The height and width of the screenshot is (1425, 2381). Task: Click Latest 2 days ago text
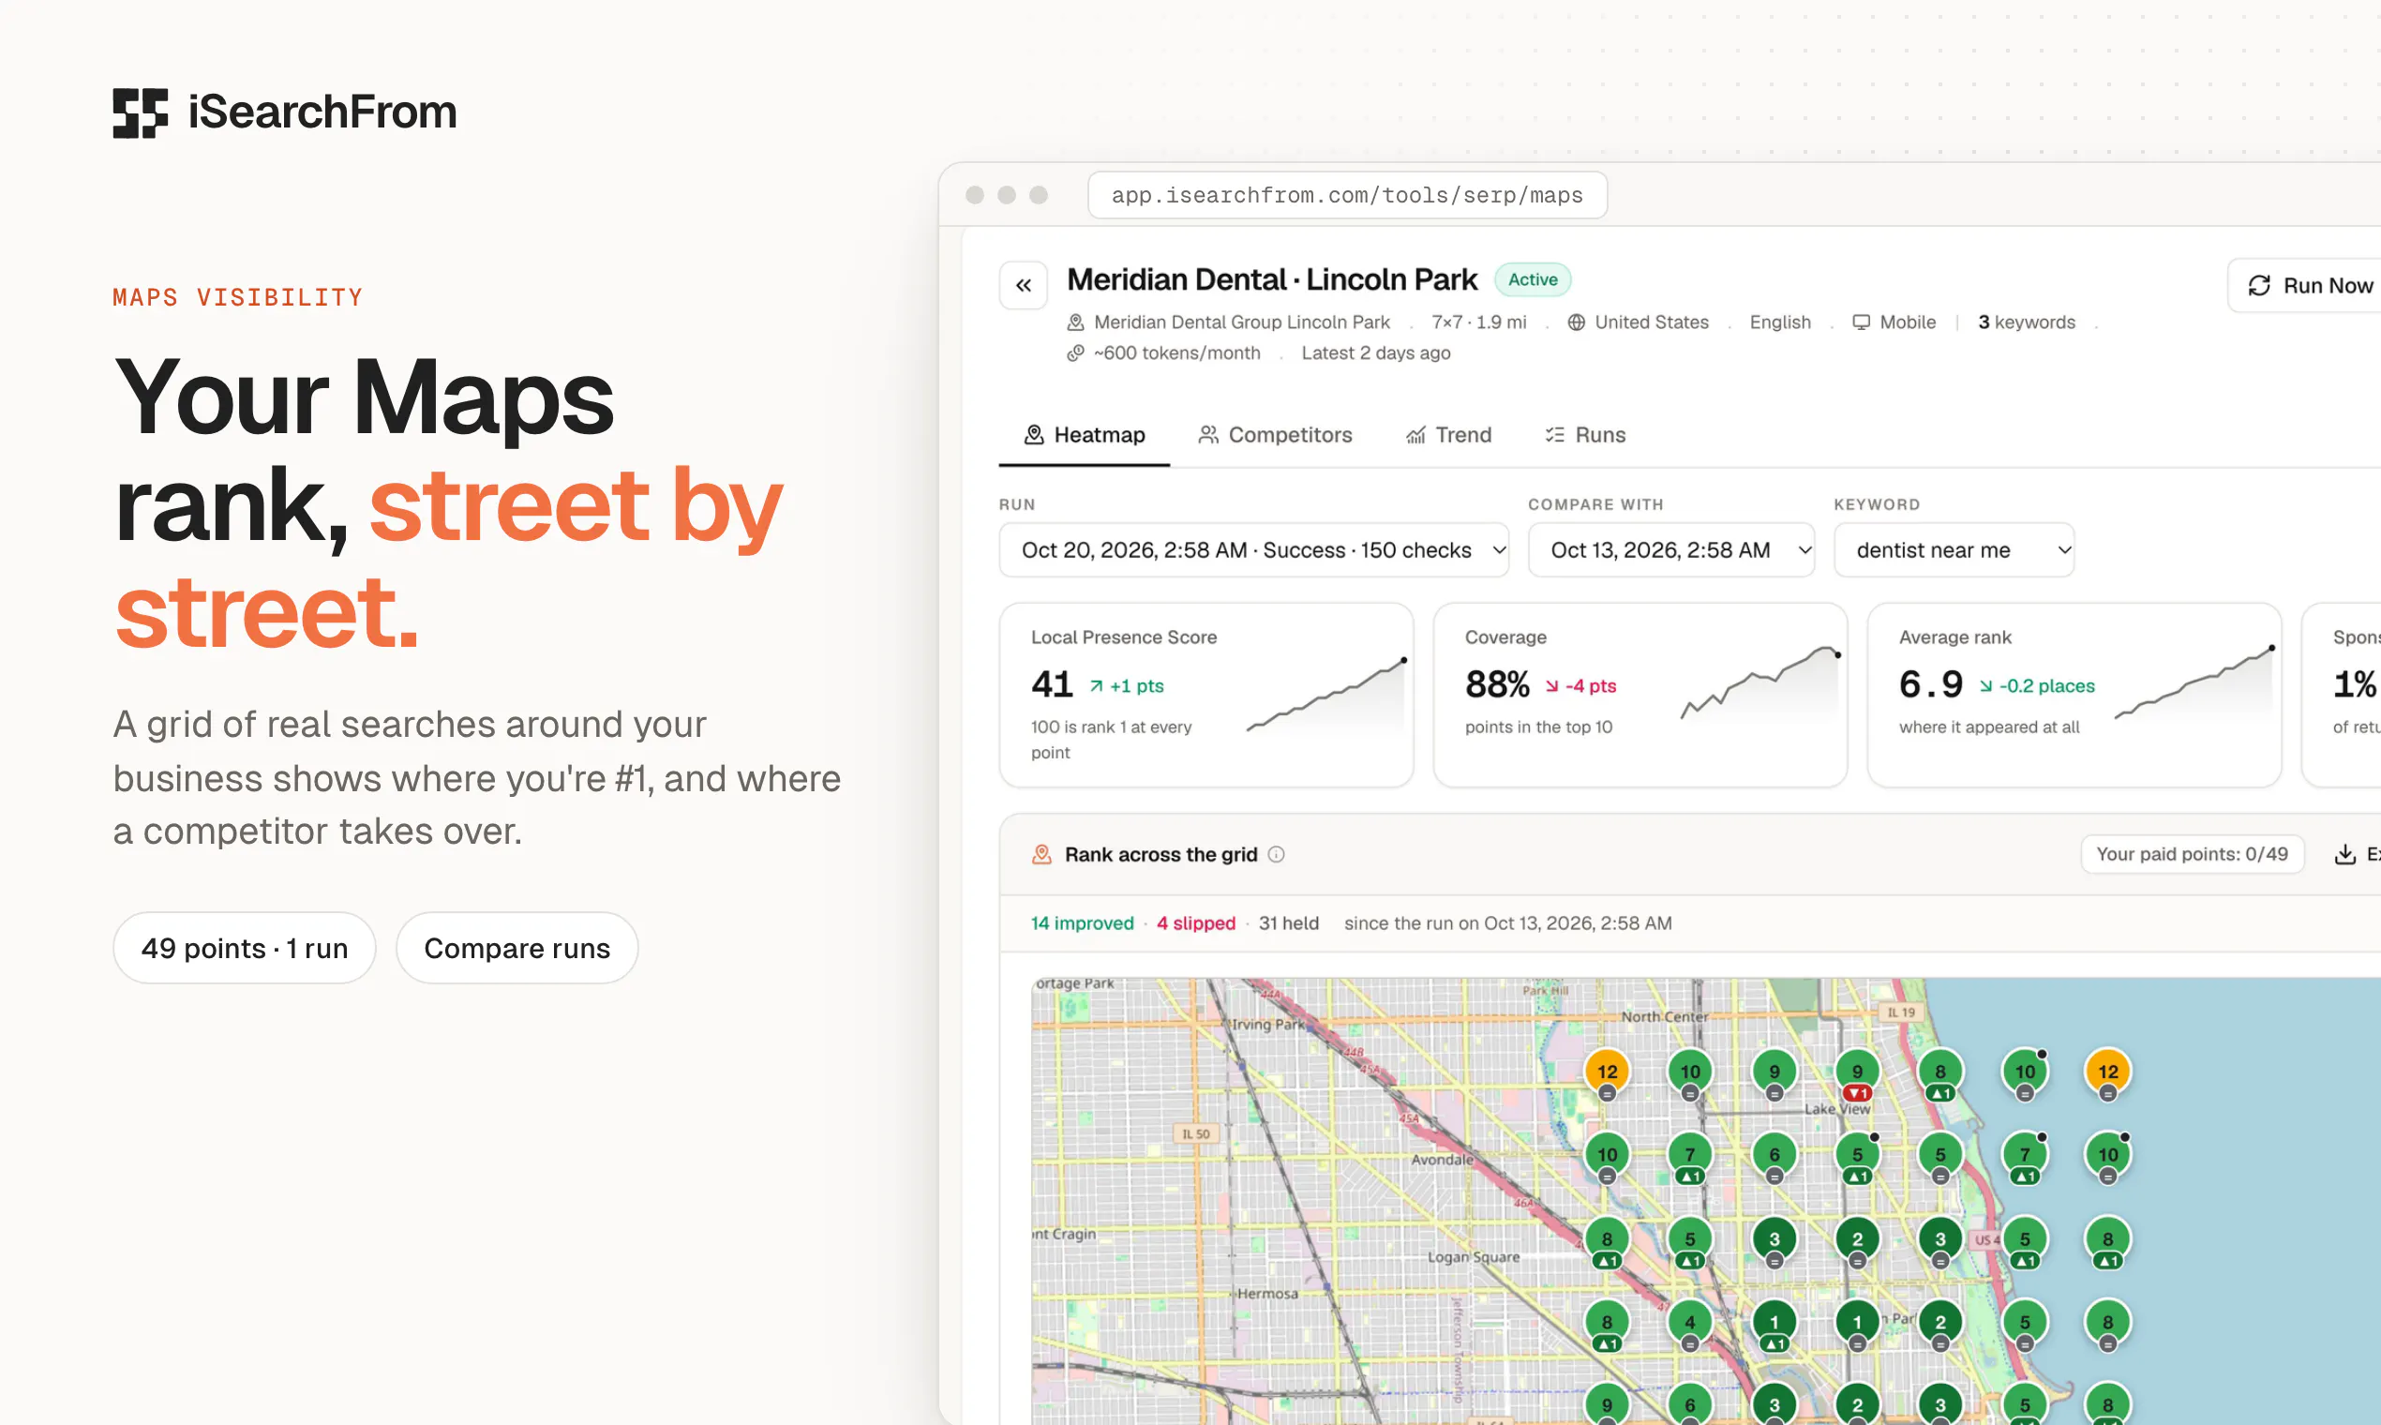click(1375, 353)
